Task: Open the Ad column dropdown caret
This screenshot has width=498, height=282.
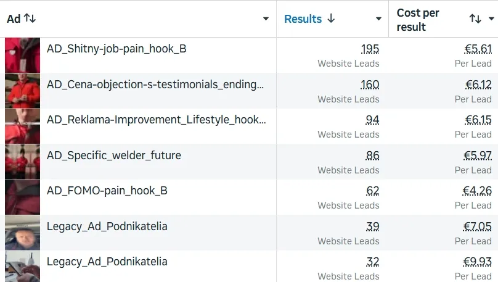Action: tap(266, 19)
